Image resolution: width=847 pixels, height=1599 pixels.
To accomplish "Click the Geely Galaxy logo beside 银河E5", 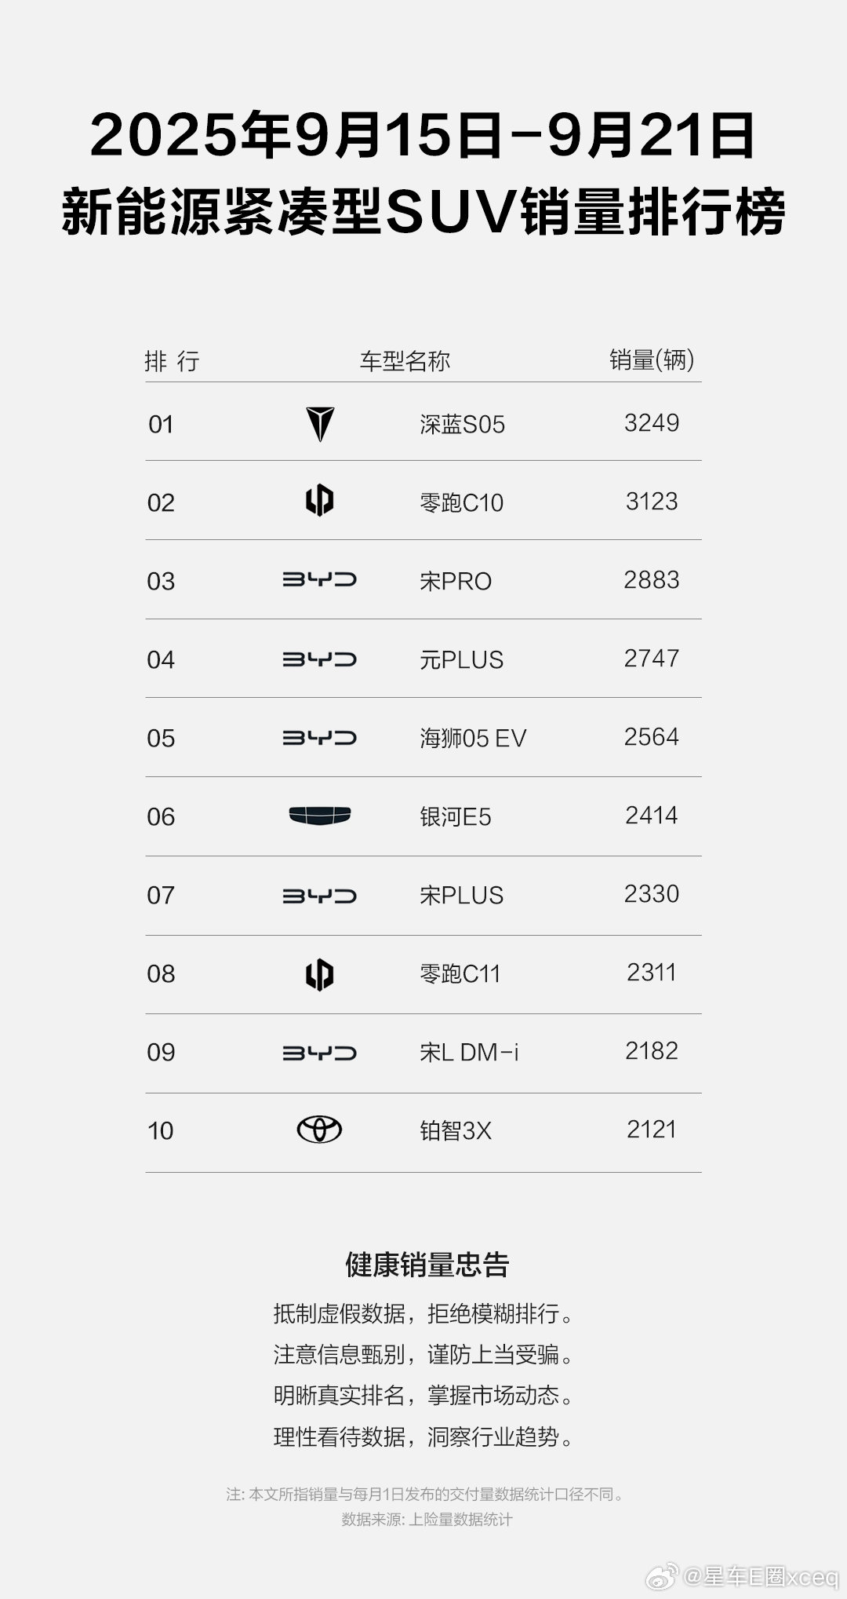I will tap(319, 816).
